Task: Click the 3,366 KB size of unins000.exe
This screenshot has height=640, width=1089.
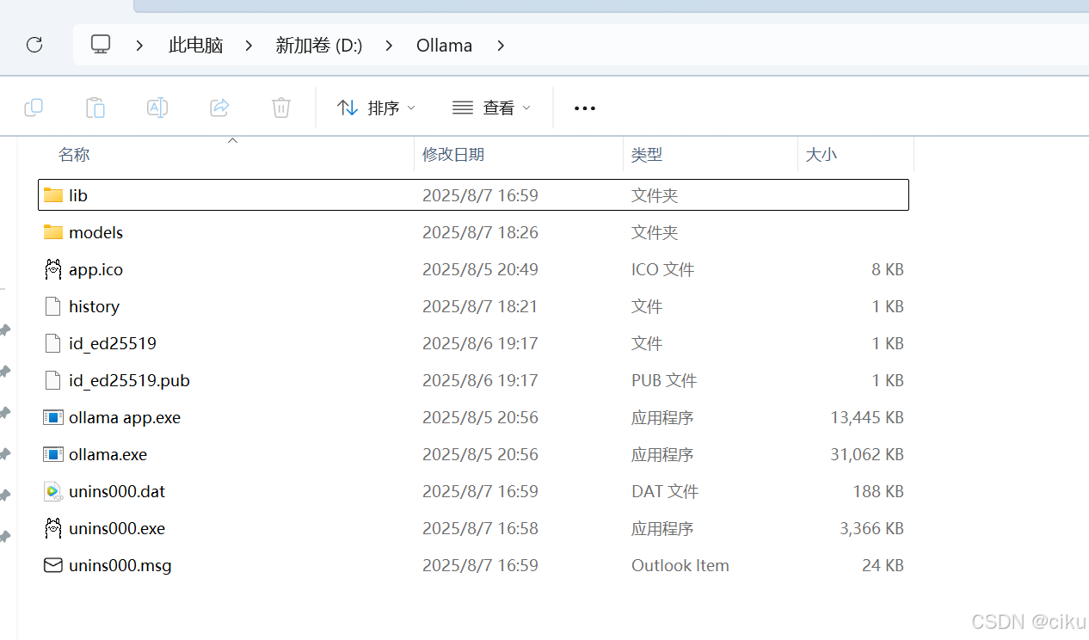Action: (872, 528)
